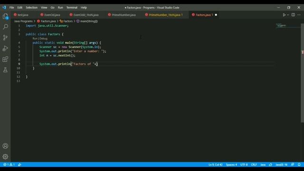Open the Manage gear icon
Viewport: 304px width, 171px height.
5,156
